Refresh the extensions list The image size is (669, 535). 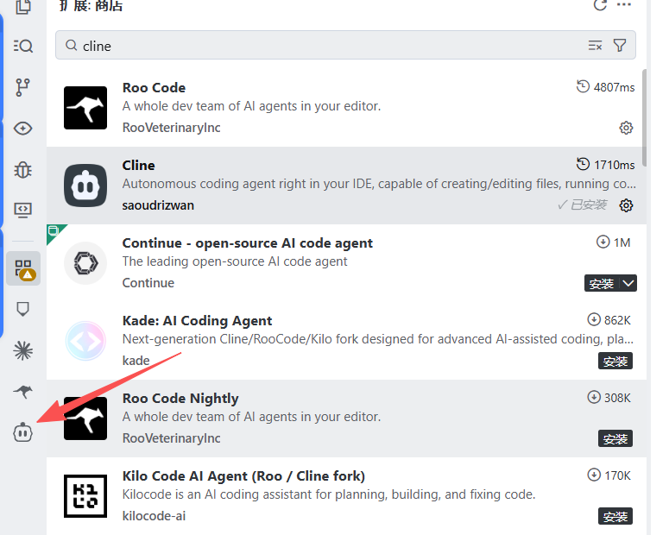click(x=600, y=5)
